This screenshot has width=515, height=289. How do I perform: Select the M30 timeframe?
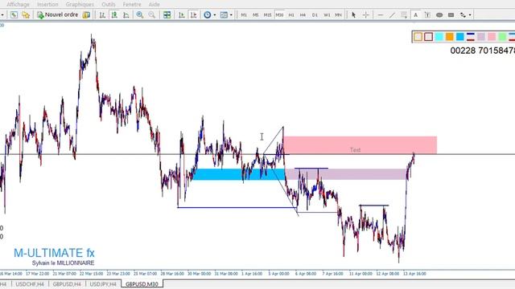(279, 15)
